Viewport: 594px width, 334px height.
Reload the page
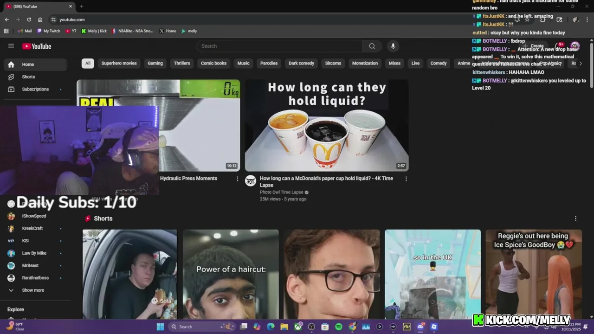[29, 19]
